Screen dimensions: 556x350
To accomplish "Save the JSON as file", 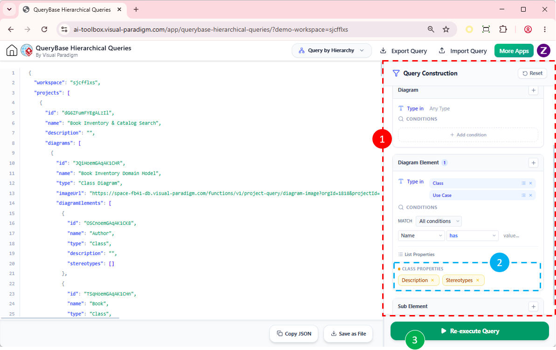I will tap(348, 334).
